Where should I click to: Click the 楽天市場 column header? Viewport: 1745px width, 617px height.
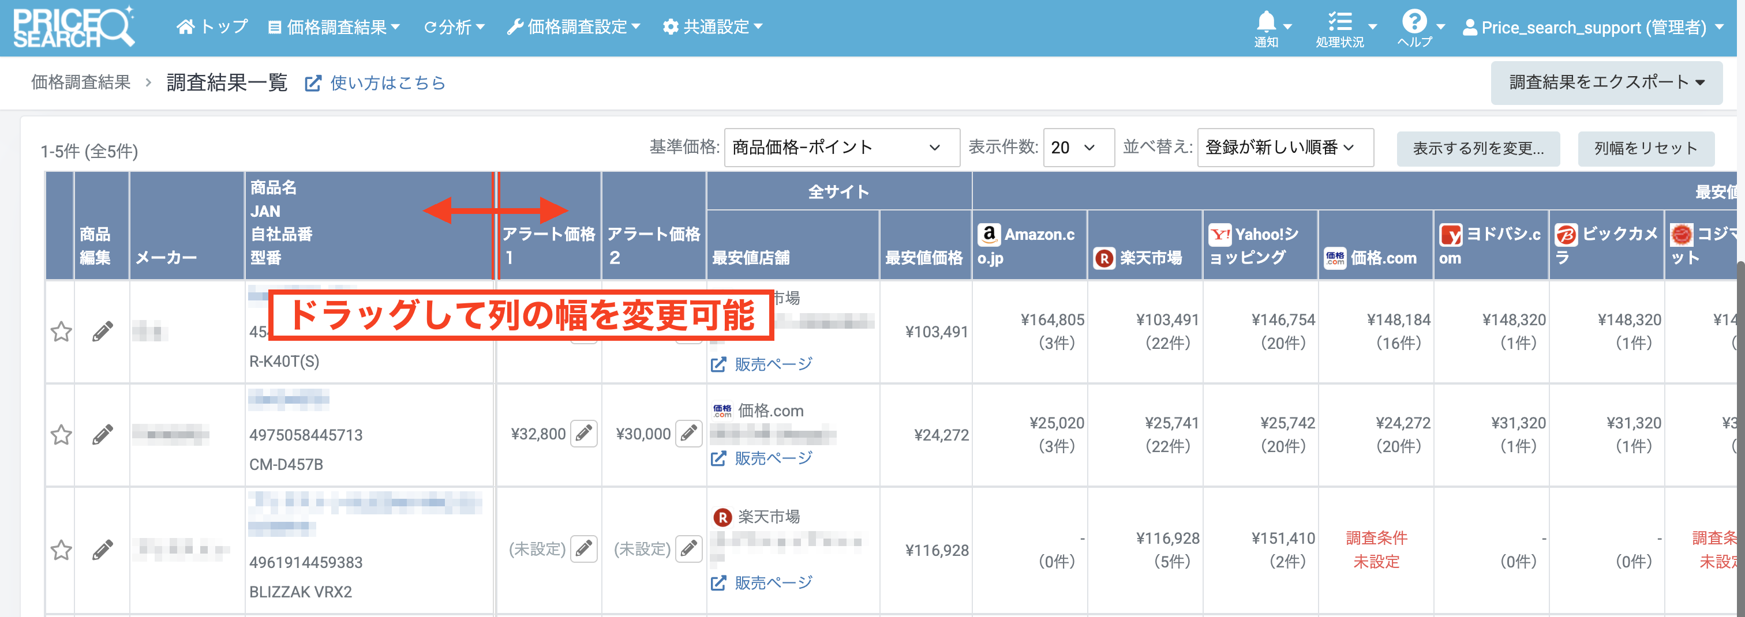[1145, 245]
